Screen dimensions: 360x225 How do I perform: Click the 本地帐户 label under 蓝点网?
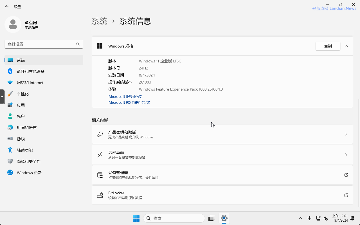pos(31,28)
